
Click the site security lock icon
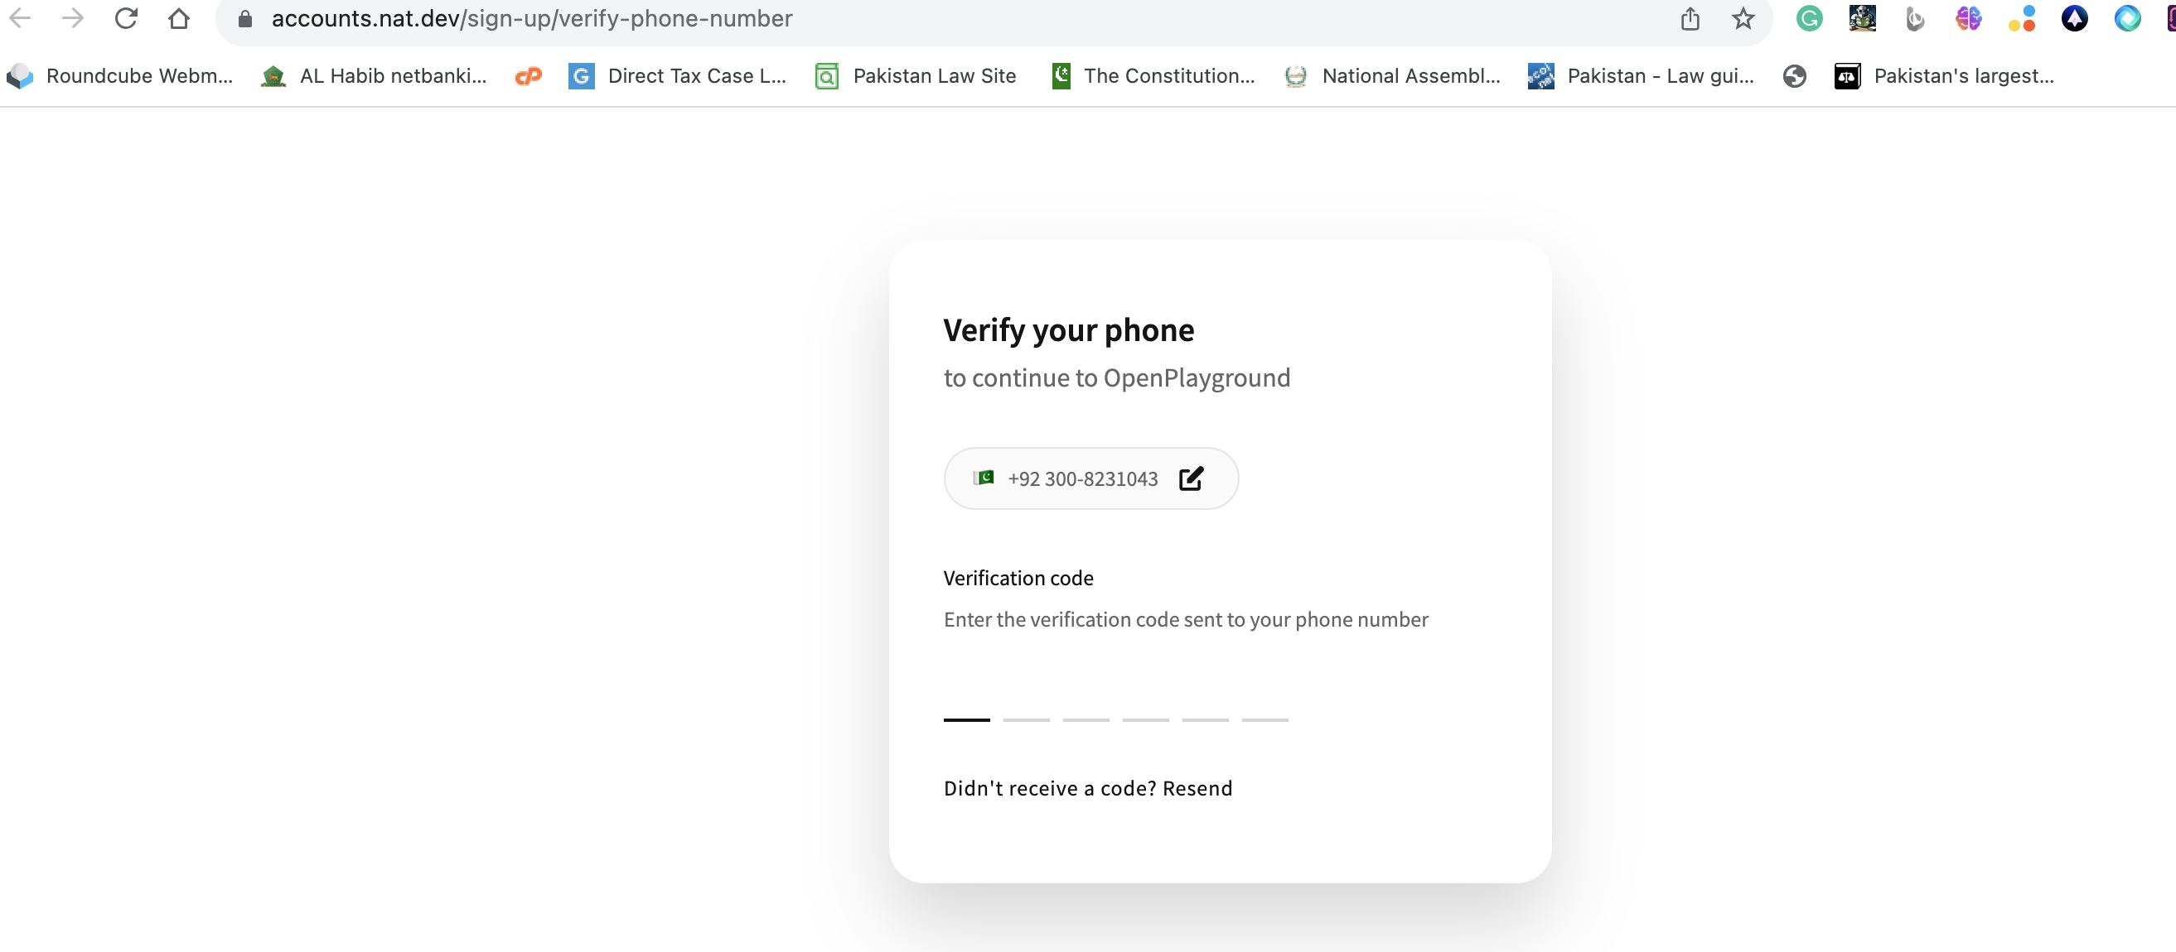point(244,18)
